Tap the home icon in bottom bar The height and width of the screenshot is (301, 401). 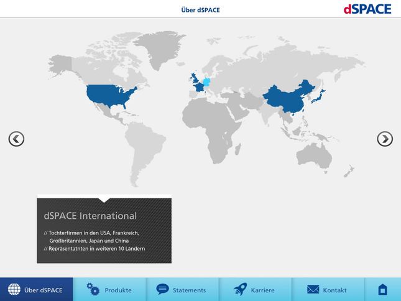point(382,289)
